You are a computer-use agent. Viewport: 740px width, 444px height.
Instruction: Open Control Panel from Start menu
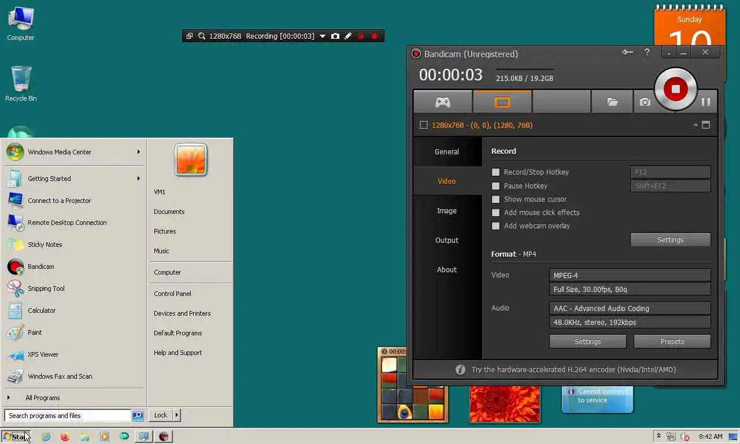click(191, 294)
